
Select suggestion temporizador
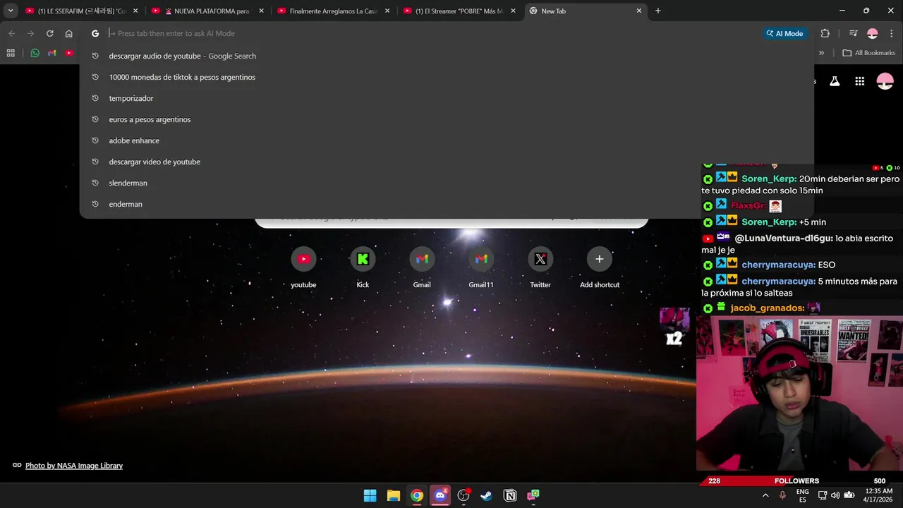coord(447,98)
